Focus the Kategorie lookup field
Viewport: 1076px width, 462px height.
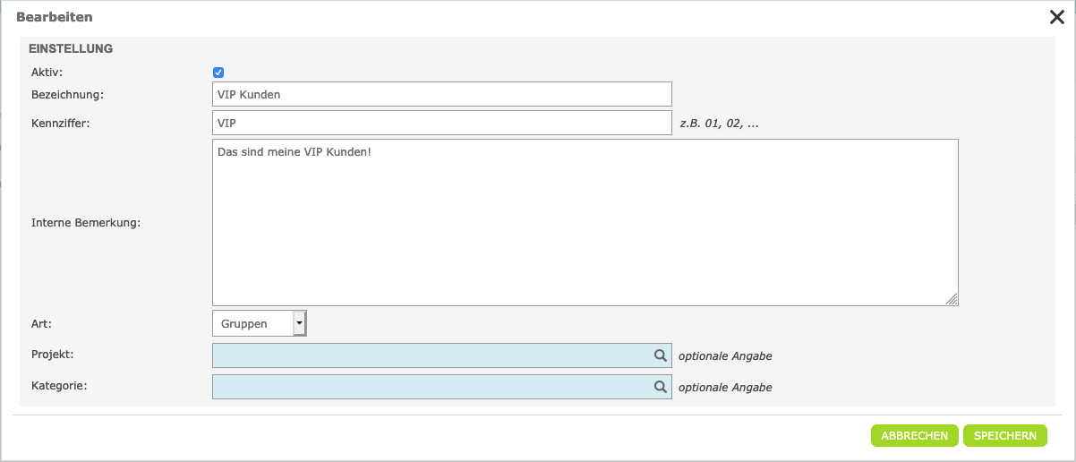coord(431,387)
